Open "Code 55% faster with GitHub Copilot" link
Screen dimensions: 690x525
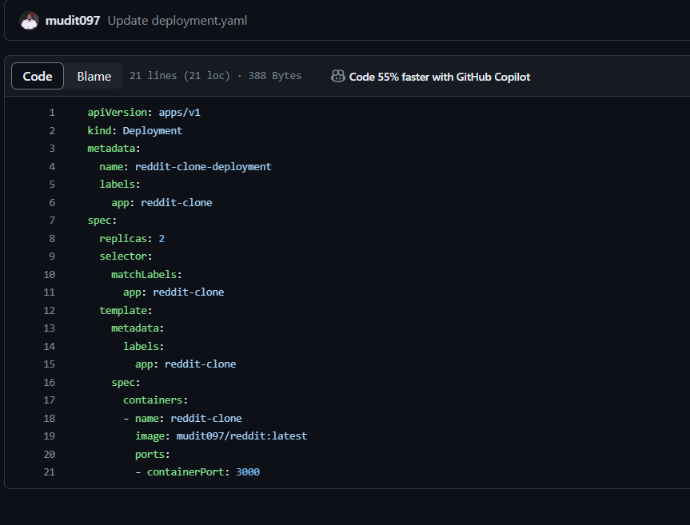[439, 77]
